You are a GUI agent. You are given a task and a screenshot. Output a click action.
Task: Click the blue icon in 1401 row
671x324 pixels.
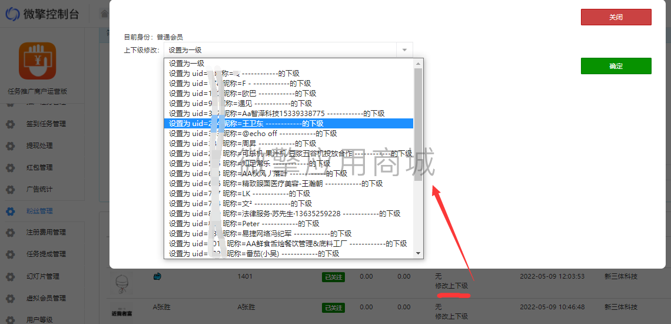(158, 277)
